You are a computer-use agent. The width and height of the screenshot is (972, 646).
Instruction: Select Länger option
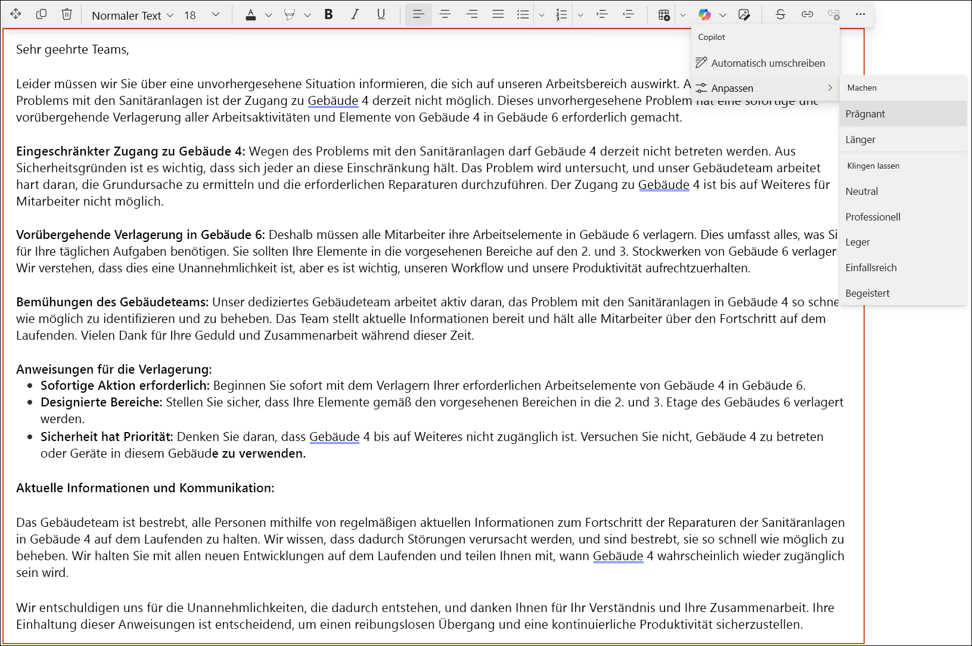[903, 139]
